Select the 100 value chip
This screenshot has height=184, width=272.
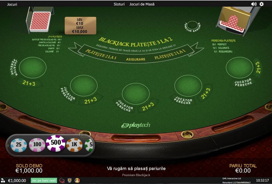coord(37,145)
